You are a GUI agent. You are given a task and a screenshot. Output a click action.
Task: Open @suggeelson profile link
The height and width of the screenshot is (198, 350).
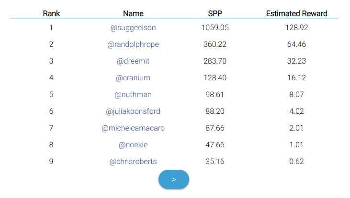tap(133, 28)
